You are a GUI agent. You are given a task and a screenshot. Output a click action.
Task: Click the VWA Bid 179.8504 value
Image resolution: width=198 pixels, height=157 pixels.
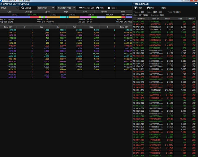tap(49, 22)
